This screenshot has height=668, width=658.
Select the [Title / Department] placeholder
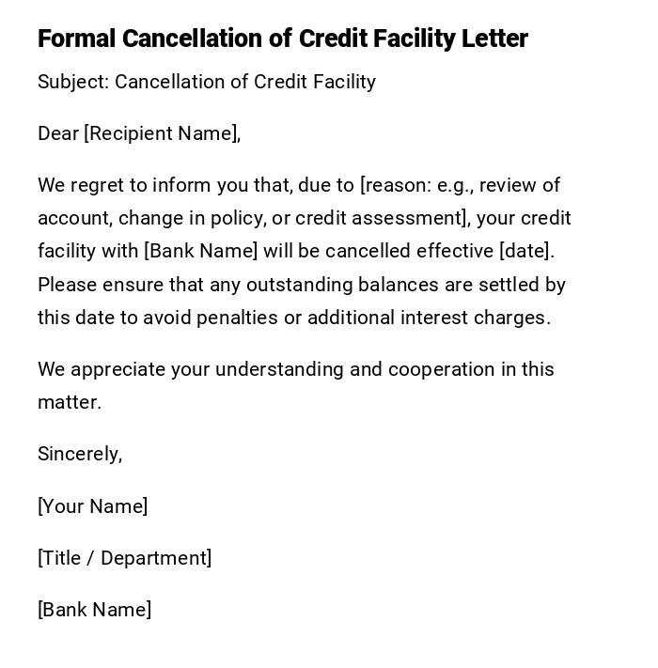tap(125, 558)
